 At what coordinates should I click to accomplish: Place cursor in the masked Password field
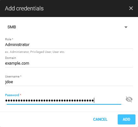pos(64,101)
